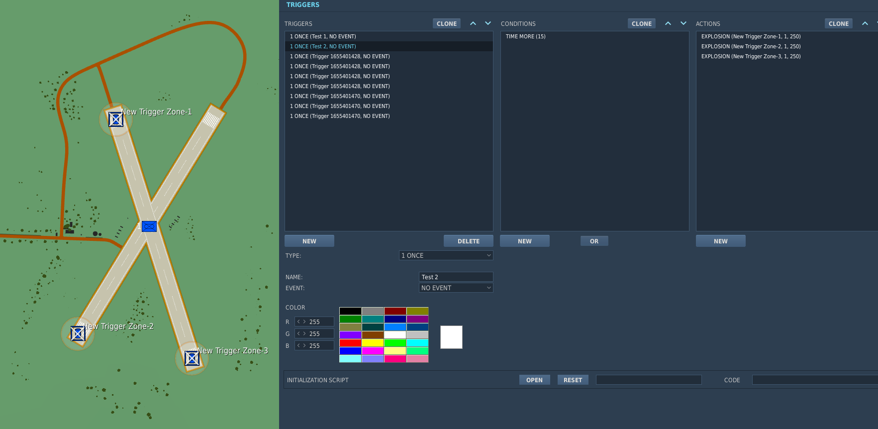Move trigger up with triggers up arrow

(x=473, y=23)
